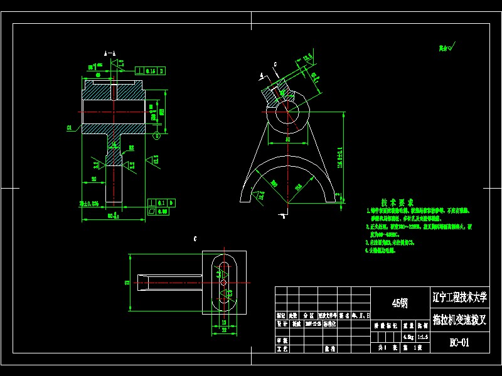The image size is (502, 376).
Task: Select the '技术要求' heading text
Action: point(397,202)
